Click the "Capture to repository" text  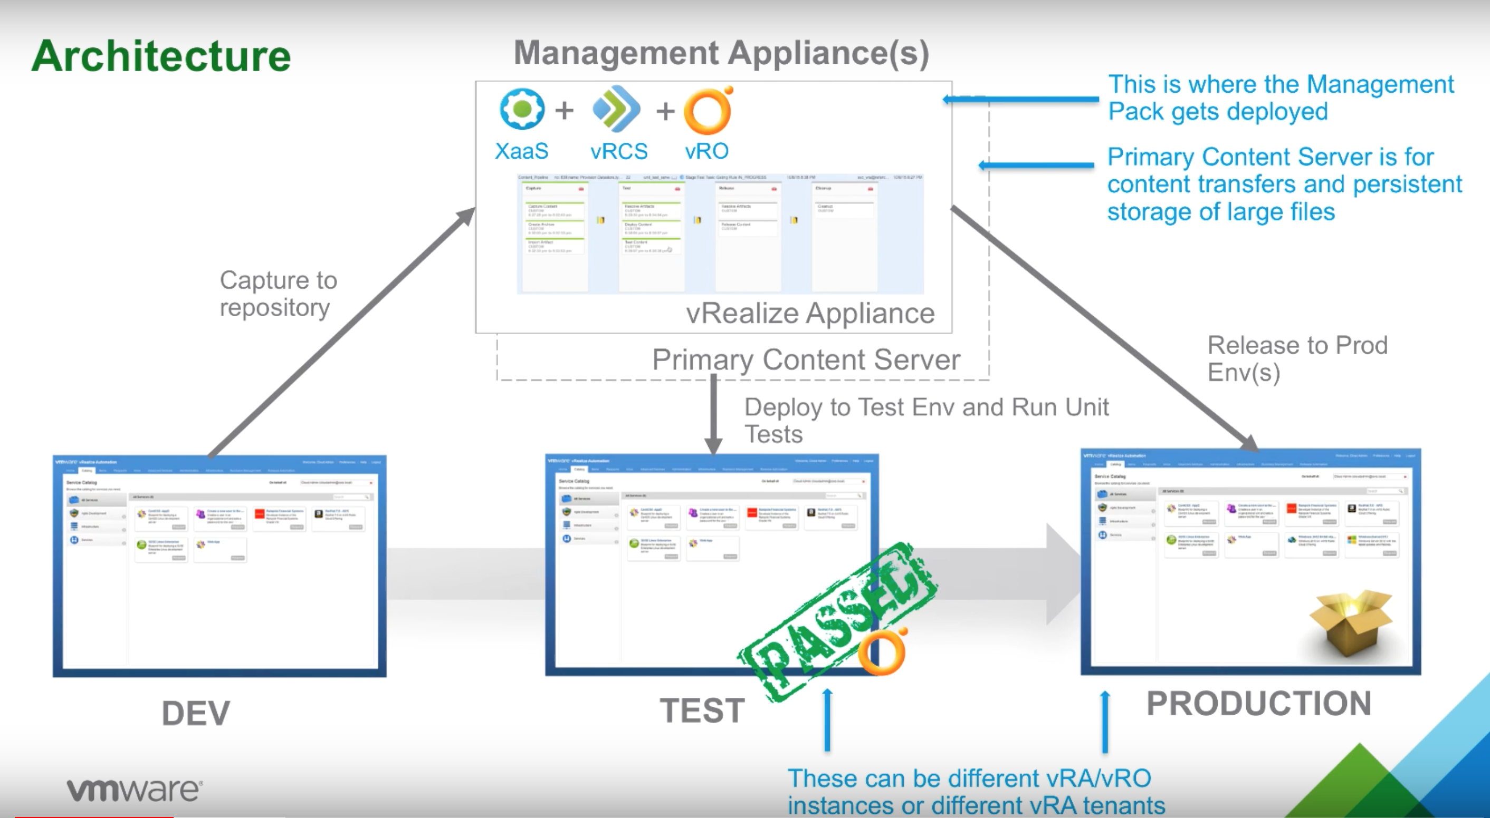278,294
